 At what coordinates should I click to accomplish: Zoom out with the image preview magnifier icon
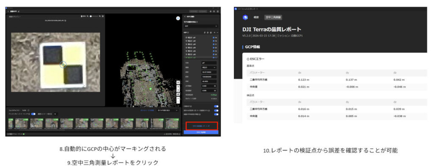click(x=87, y=17)
